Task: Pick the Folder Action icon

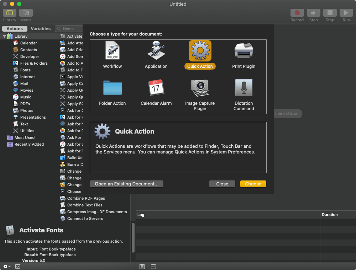Action: coord(112,88)
